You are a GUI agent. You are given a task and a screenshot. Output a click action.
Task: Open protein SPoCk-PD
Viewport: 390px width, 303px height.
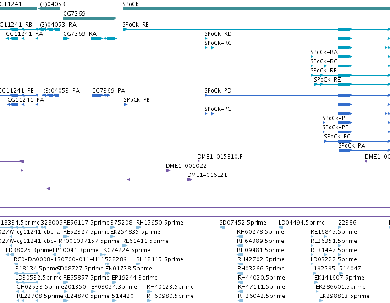(297, 95)
